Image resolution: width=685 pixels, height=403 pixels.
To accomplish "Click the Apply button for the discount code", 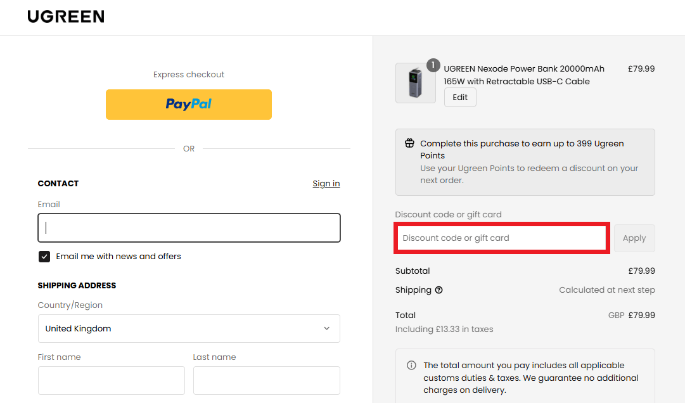I will point(634,238).
